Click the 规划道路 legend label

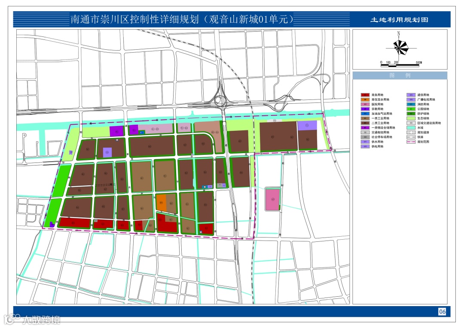423,132
